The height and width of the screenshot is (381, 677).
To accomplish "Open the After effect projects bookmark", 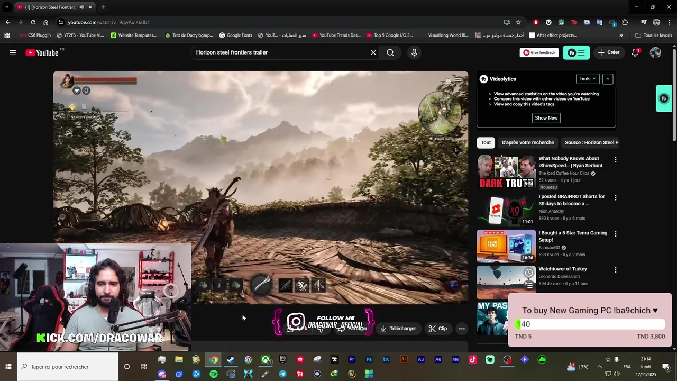I will pos(552,35).
